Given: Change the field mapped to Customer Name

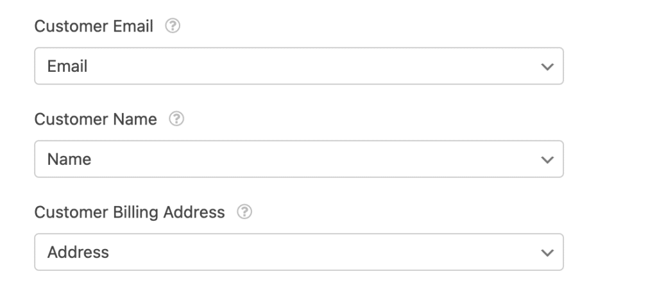Looking at the screenshot, I should tap(298, 159).
